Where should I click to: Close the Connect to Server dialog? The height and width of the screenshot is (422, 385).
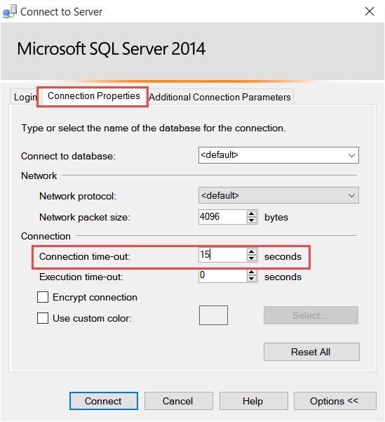370,11
